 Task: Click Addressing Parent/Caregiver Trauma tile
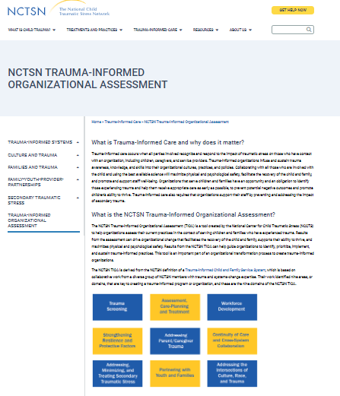coord(175,341)
